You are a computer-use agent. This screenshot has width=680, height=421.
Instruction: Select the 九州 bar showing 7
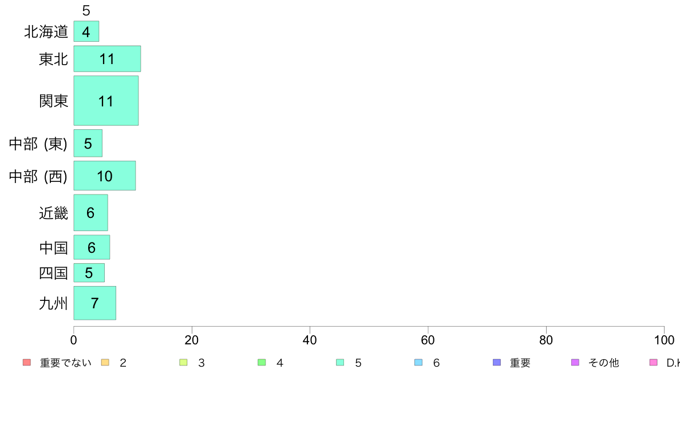[95, 303]
